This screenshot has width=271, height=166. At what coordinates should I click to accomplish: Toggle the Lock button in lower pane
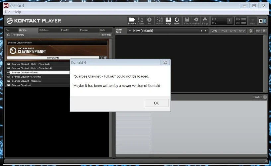[257, 97]
